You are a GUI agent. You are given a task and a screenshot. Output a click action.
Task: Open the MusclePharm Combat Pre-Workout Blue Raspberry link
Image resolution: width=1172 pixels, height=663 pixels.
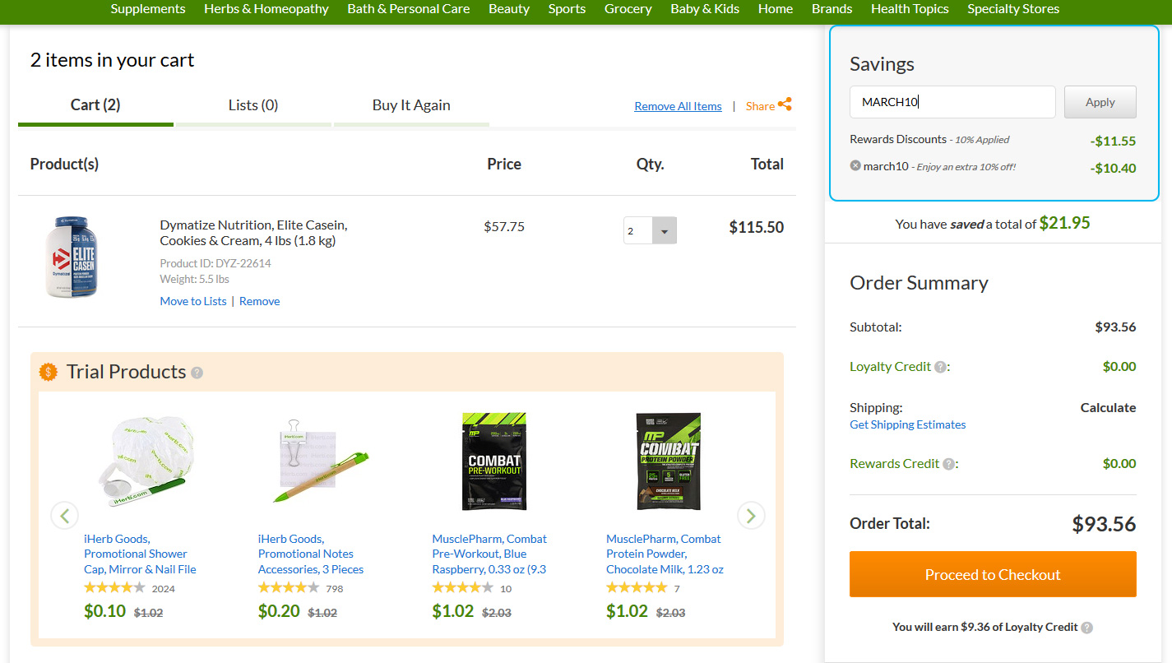pos(489,554)
